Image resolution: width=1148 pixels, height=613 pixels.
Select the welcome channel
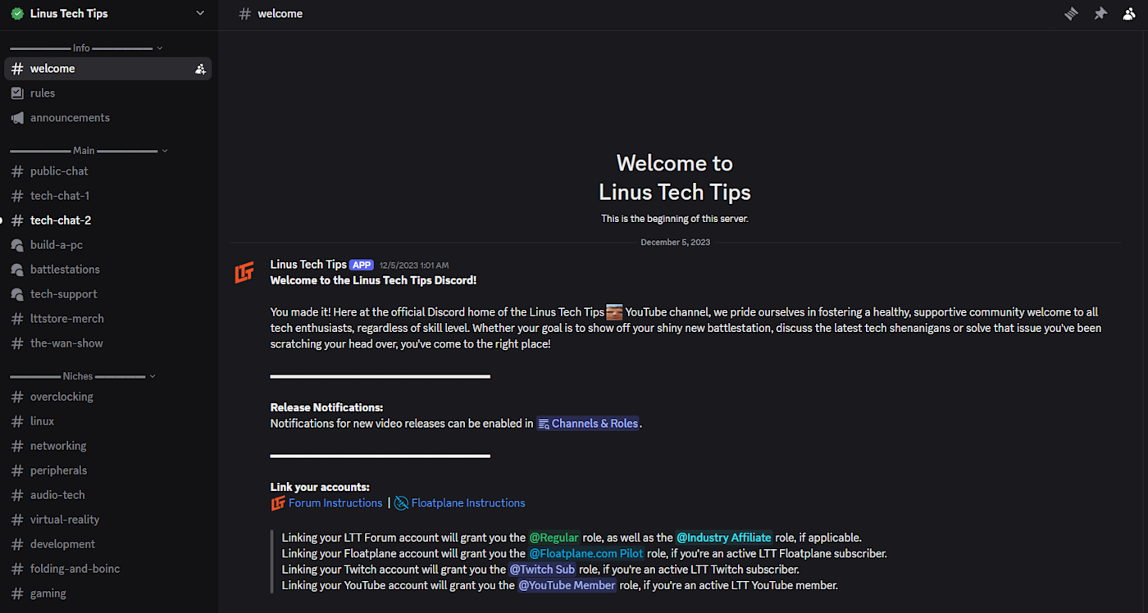tap(108, 69)
